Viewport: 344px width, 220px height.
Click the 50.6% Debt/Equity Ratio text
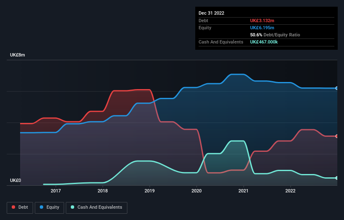pyautogui.click(x=275, y=35)
